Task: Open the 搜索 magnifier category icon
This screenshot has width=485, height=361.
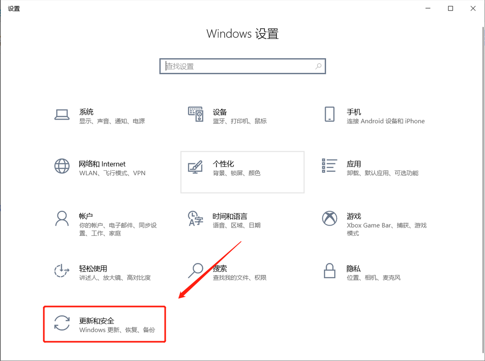Action: tap(196, 271)
